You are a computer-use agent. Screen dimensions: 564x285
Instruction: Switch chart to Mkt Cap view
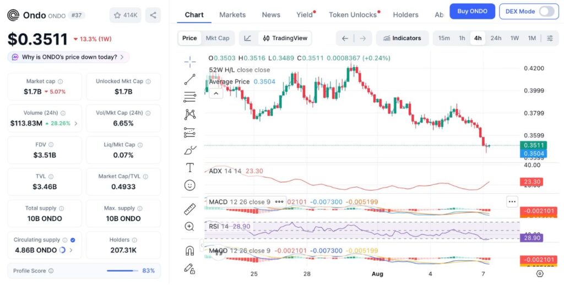[x=217, y=38]
